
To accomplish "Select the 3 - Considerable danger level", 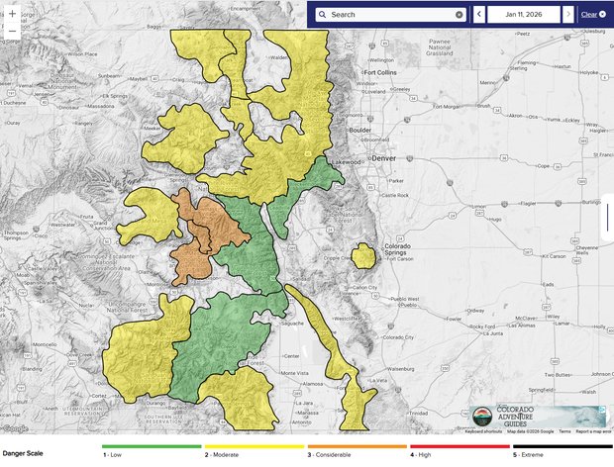I will pos(331,454).
